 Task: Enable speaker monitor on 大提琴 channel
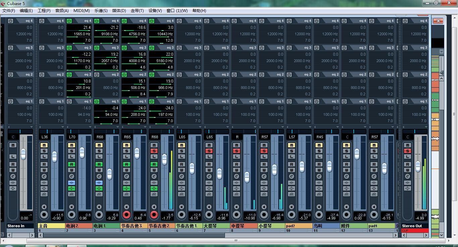(209, 207)
